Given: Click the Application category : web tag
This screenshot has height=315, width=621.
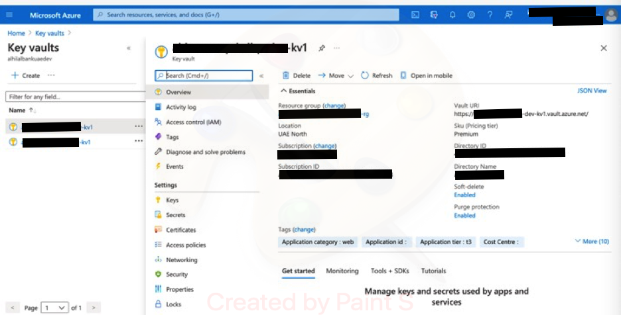Looking at the screenshot, I should coord(318,242).
